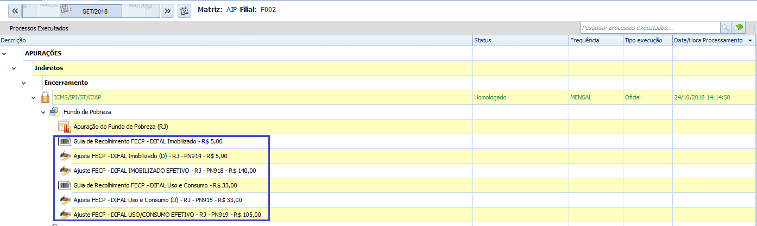
Task: Click the icon of Ajuste PN915 row
Action: 65,200
